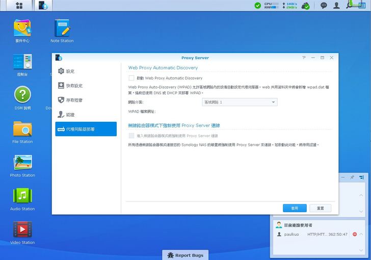
Task: Select the 設定 settings sidebar item
Action: (86, 71)
